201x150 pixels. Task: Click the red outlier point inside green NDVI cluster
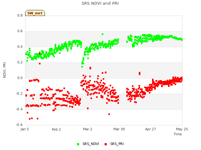40,53
